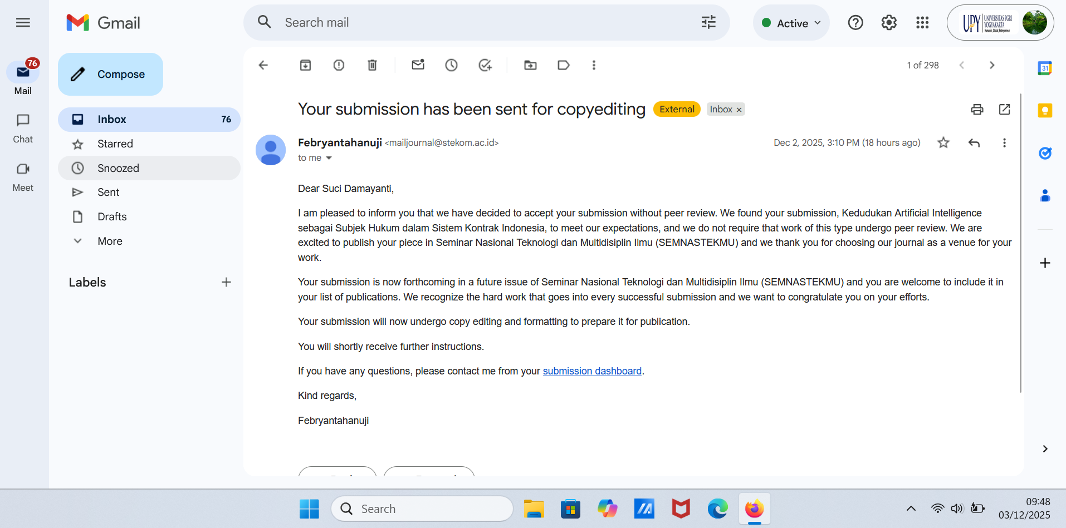Remove the Inbox label from this email
This screenshot has height=528, width=1066.
click(739, 110)
